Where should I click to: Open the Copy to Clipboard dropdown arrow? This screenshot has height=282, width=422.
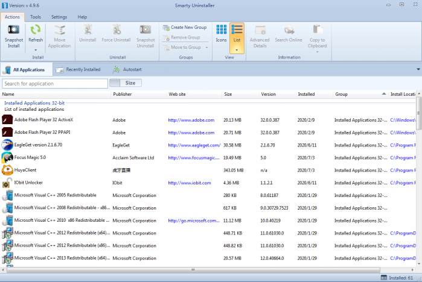318,52
